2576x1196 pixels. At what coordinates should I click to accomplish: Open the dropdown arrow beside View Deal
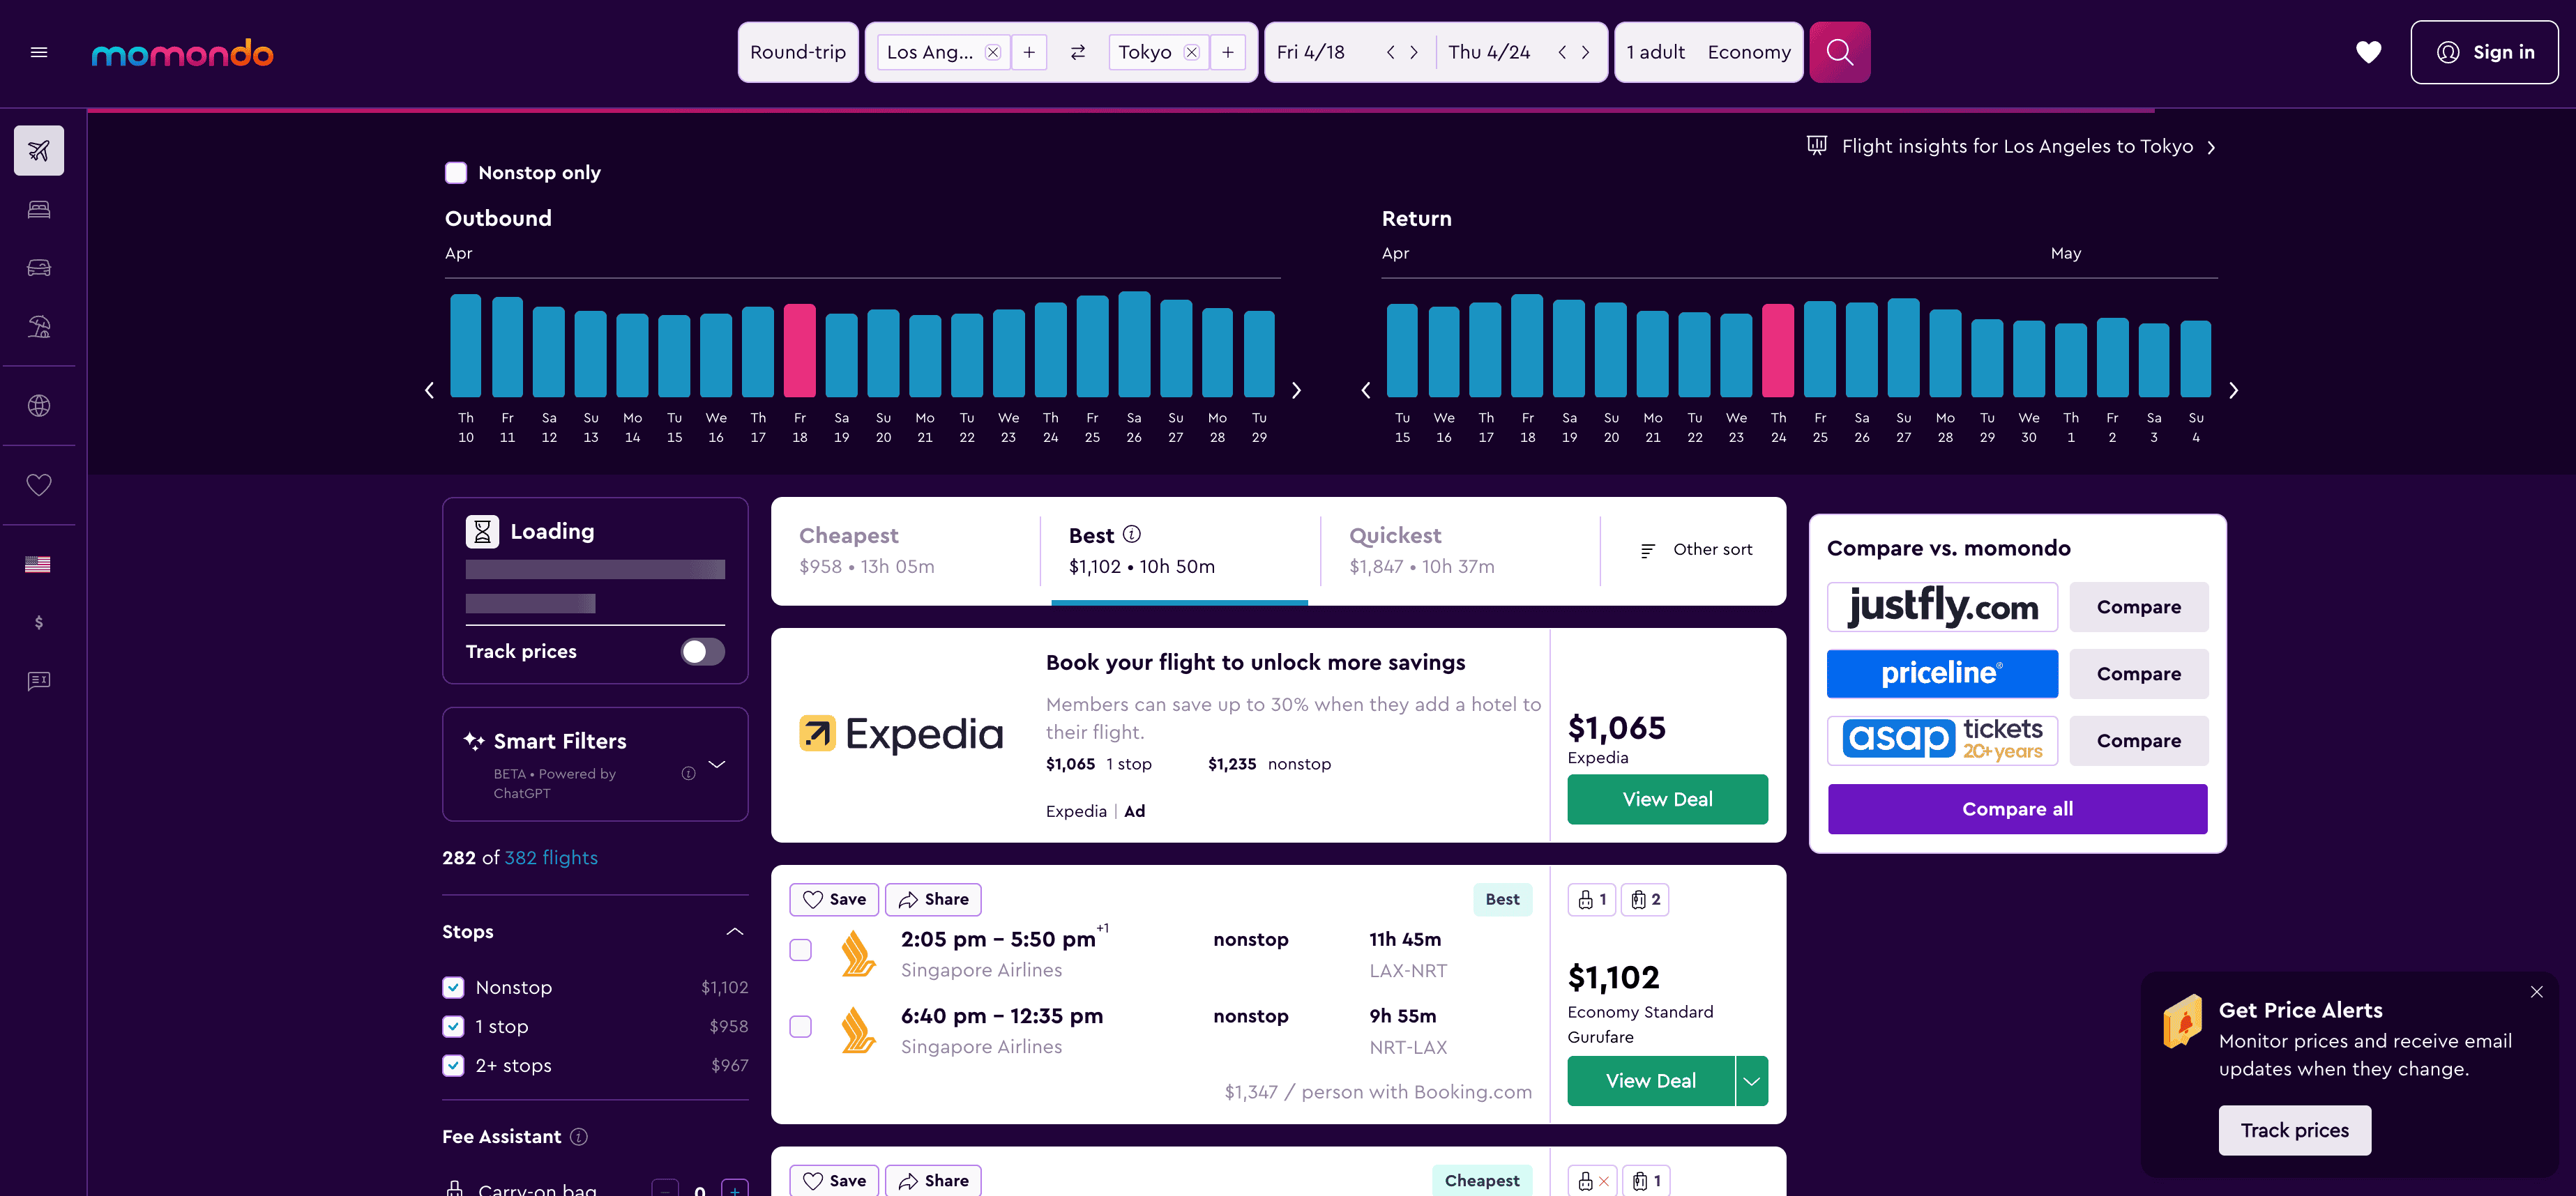(x=1751, y=1081)
